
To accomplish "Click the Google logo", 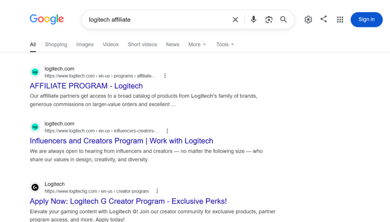I will click(x=47, y=19).
